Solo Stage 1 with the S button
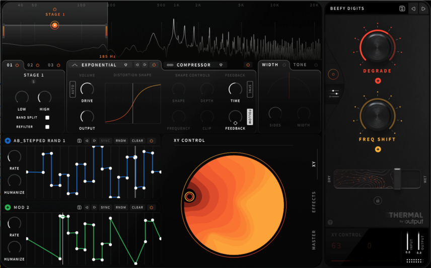Image resolution: width=431 pixels, height=268 pixels. 34,81
